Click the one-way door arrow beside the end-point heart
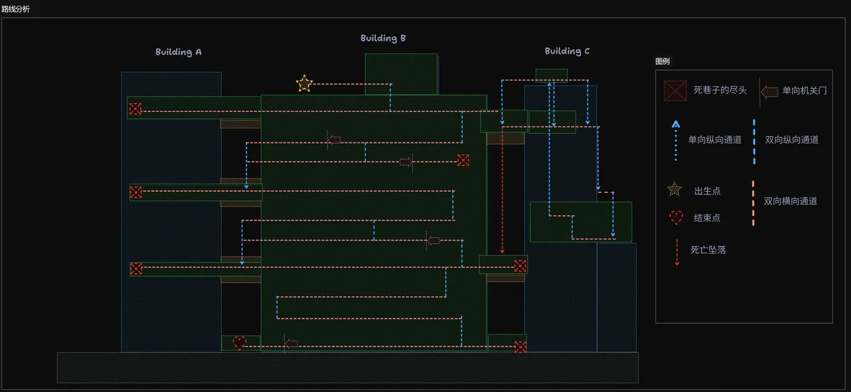The height and width of the screenshot is (392, 851). pos(291,344)
